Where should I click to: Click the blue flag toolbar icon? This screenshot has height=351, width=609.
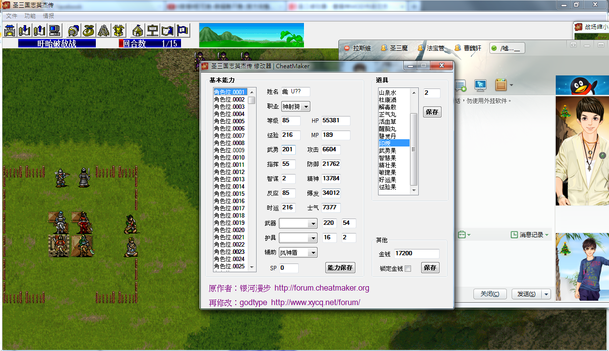(183, 30)
